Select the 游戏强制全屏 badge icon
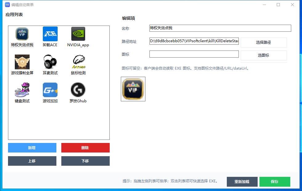The width and height of the screenshot is (302, 191). [x=22, y=62]
